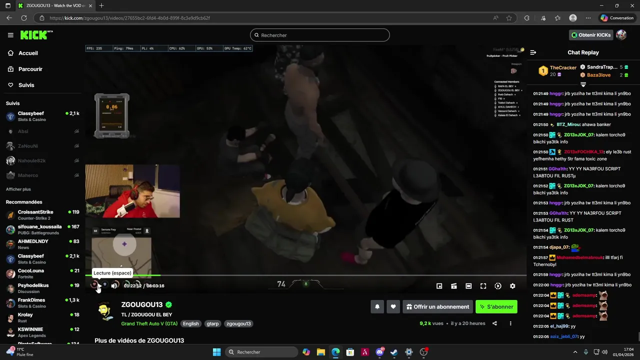Open KSWINNIIE recommended channel

pos(42,332)
